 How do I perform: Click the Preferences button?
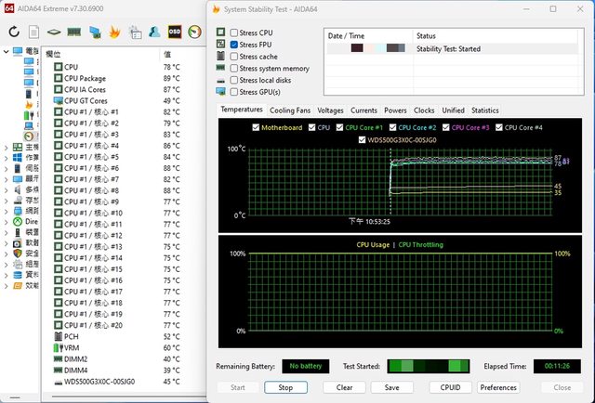tap(499, 387)
